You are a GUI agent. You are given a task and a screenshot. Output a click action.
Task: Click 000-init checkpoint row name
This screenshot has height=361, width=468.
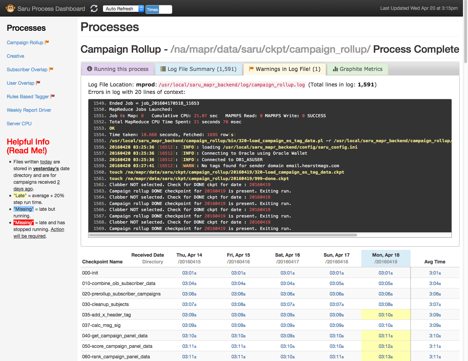pyautogui.click(x=90, y=273)
